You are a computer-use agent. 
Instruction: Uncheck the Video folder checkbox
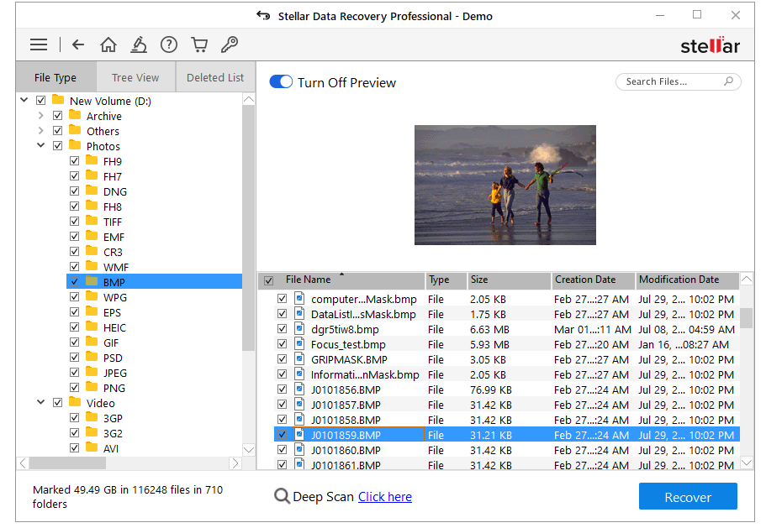point(58,403)
